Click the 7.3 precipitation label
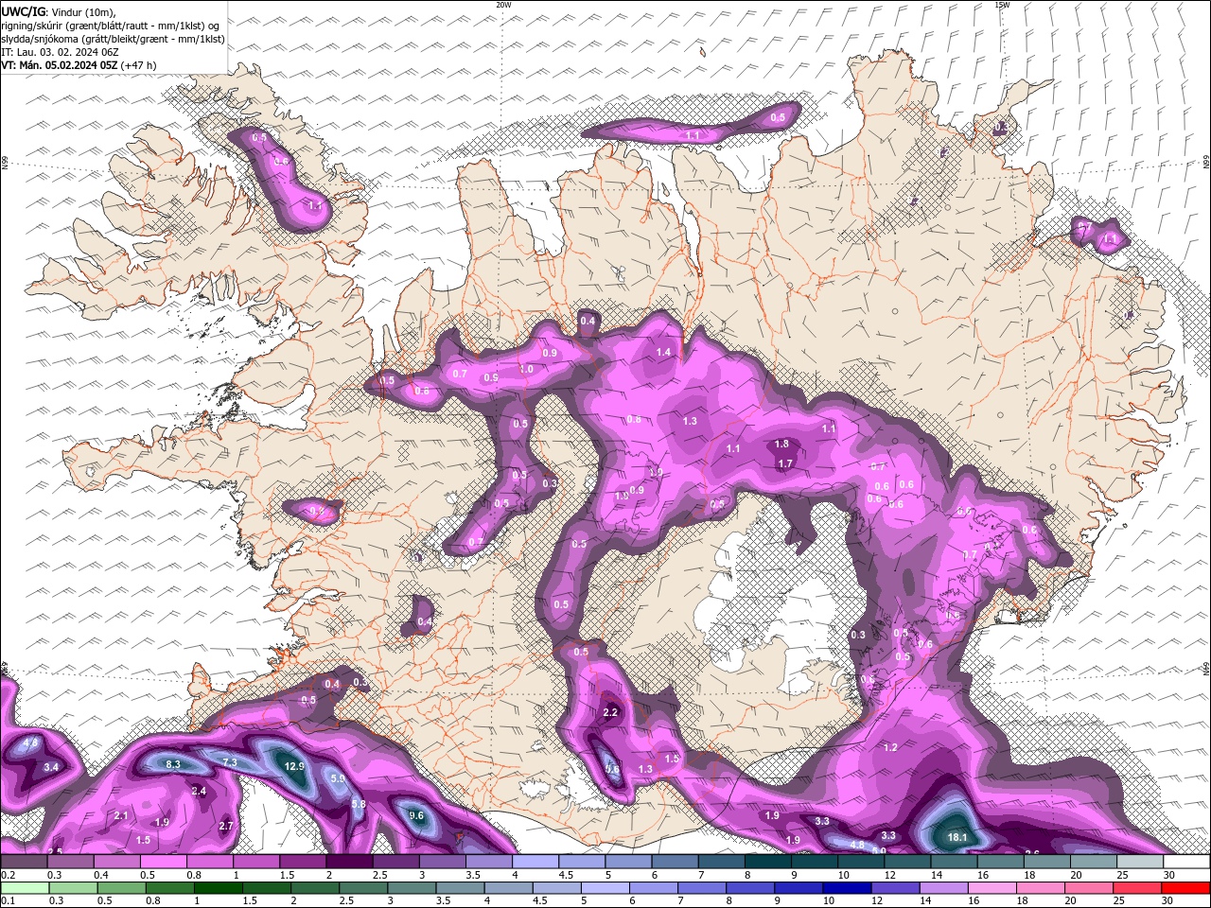This screenshot has width=1211, height=908. 230,761
